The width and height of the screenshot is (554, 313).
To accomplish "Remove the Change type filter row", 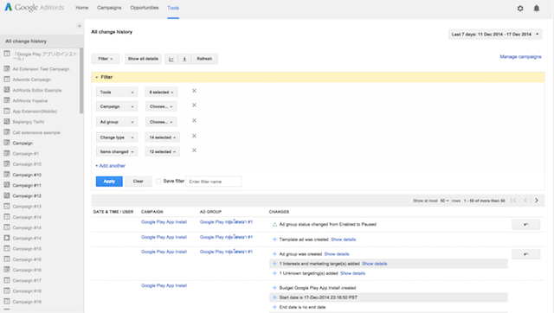I will coord(194,137).
